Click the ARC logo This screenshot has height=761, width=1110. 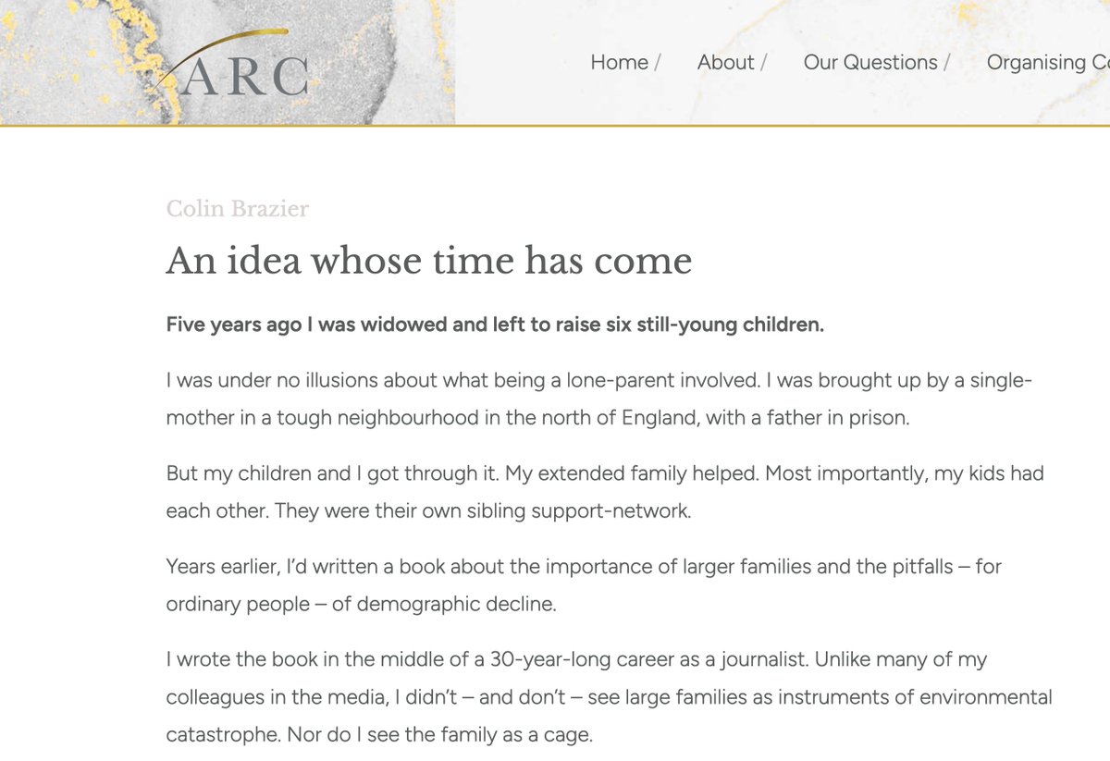(244, 77)
